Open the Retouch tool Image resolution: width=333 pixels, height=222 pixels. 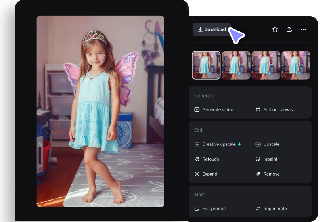point(207,159)
